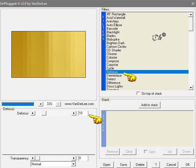Click the filter list scroll up arrow
196x168 pixels.
pyautogui.click(x=191, y=14)
